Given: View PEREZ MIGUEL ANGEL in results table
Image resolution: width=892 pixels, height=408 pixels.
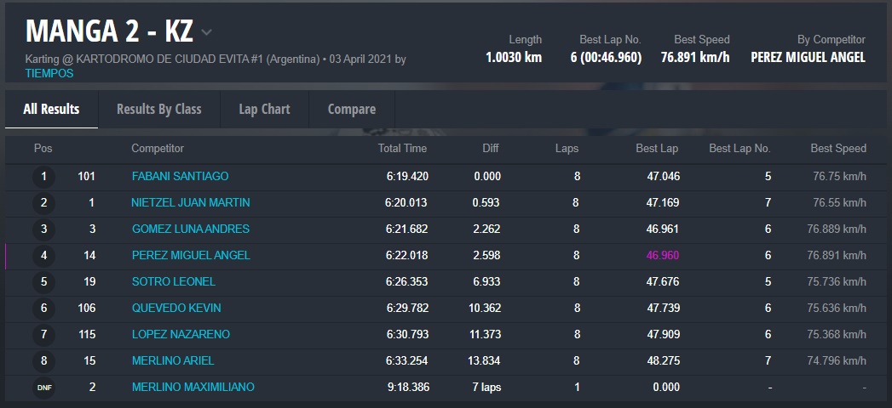Looking at the screenshot, I should point(191,255).
